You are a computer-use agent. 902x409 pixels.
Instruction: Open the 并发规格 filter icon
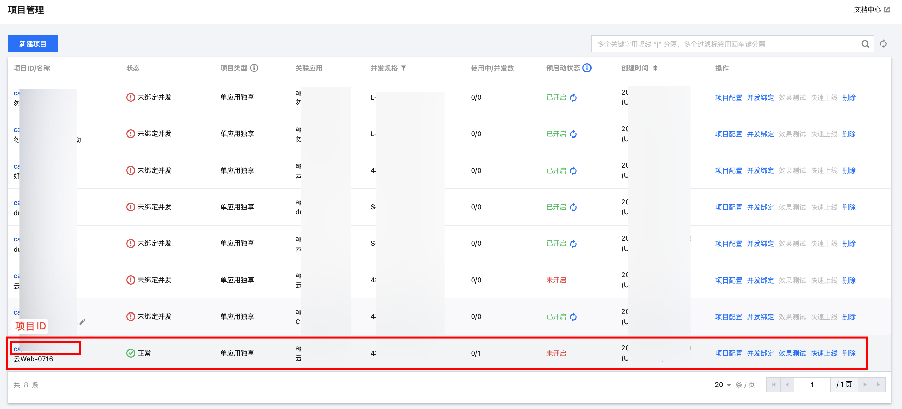404,68
